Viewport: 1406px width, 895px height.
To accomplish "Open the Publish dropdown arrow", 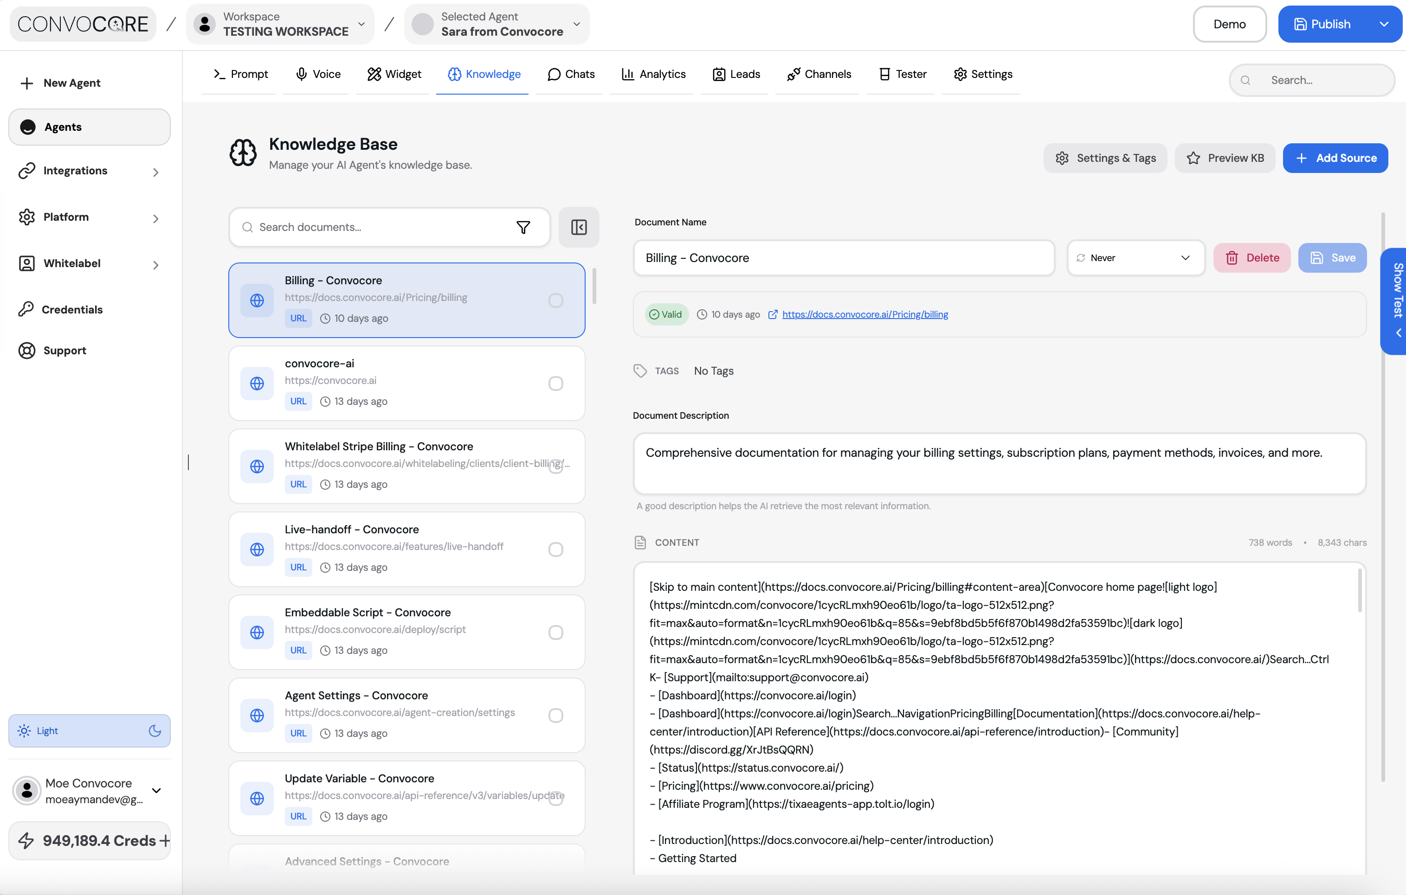I will (1384, 24).
